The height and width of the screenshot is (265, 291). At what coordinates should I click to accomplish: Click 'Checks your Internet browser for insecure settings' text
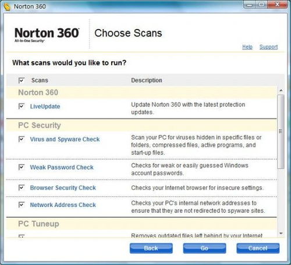197,188
